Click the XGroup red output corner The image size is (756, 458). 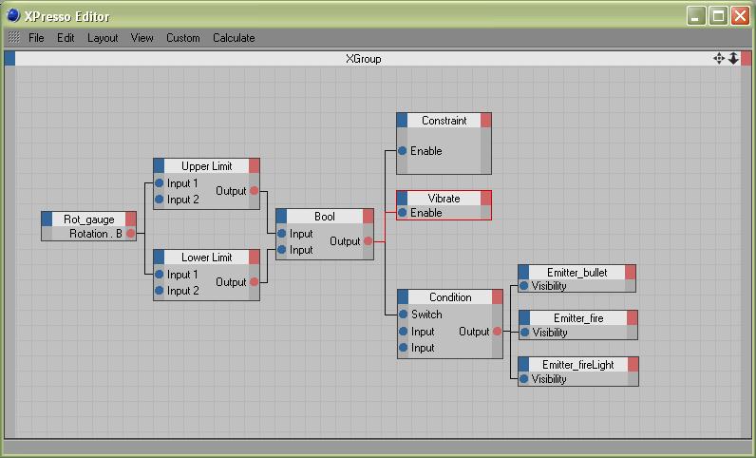tap(746, 58)
